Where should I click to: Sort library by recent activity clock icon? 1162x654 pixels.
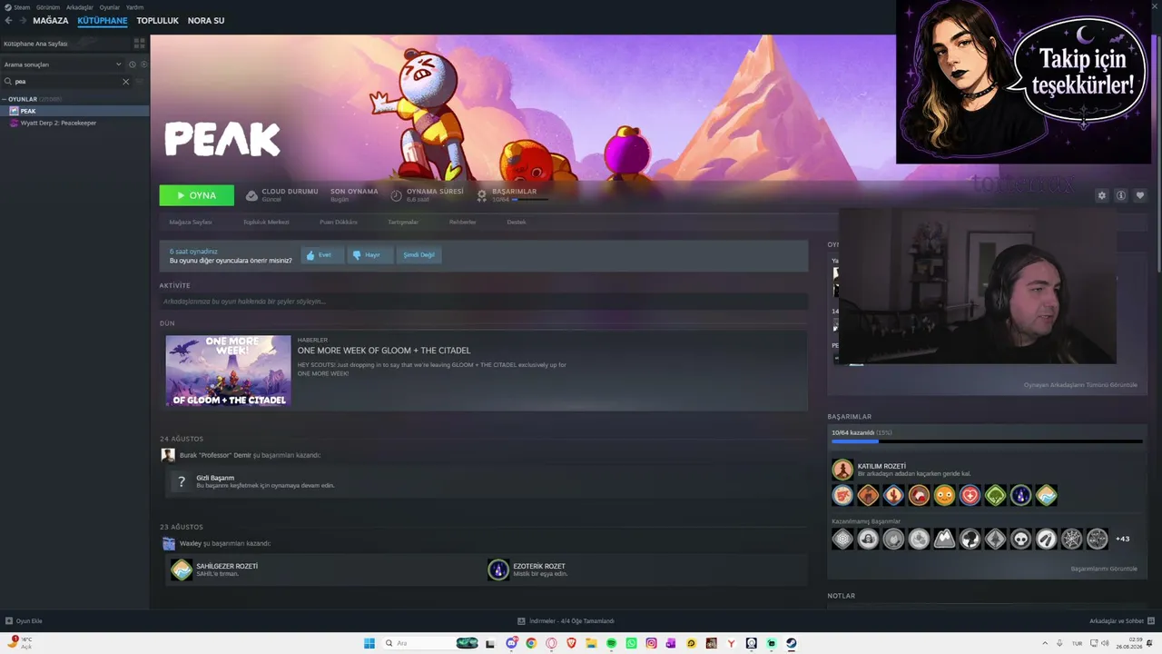point(132,64)
